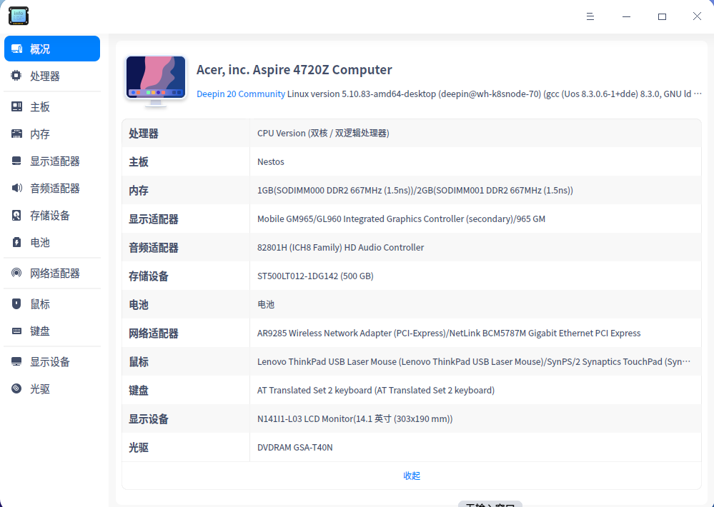
Task: Collapse details using the 收起 link
Action: pos(412,475)
